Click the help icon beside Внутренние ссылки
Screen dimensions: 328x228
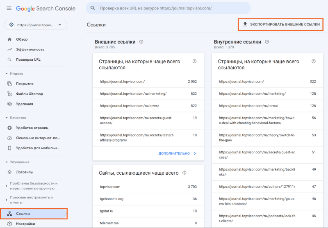click(267, 42)
